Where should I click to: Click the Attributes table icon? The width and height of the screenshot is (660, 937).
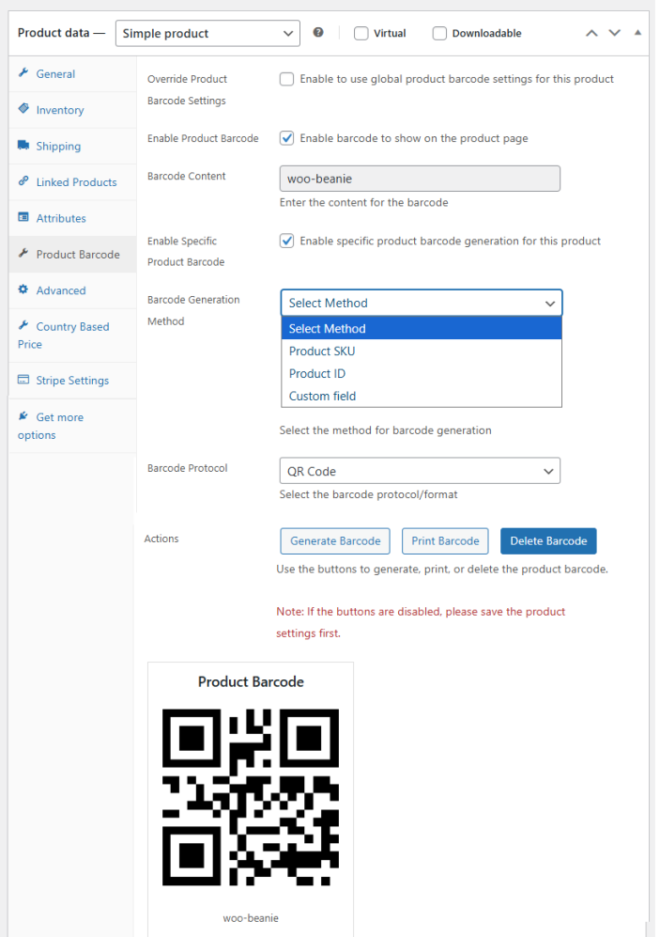(x=23, y=217)
